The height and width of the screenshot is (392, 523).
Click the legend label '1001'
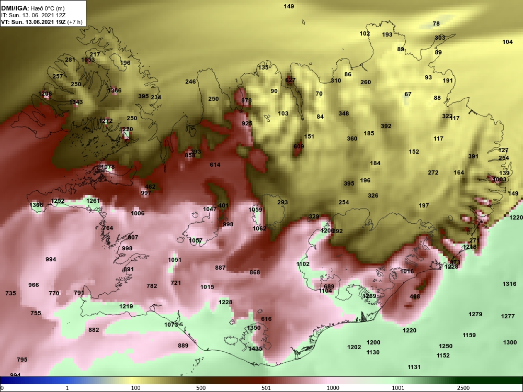(x=398, y=388)
